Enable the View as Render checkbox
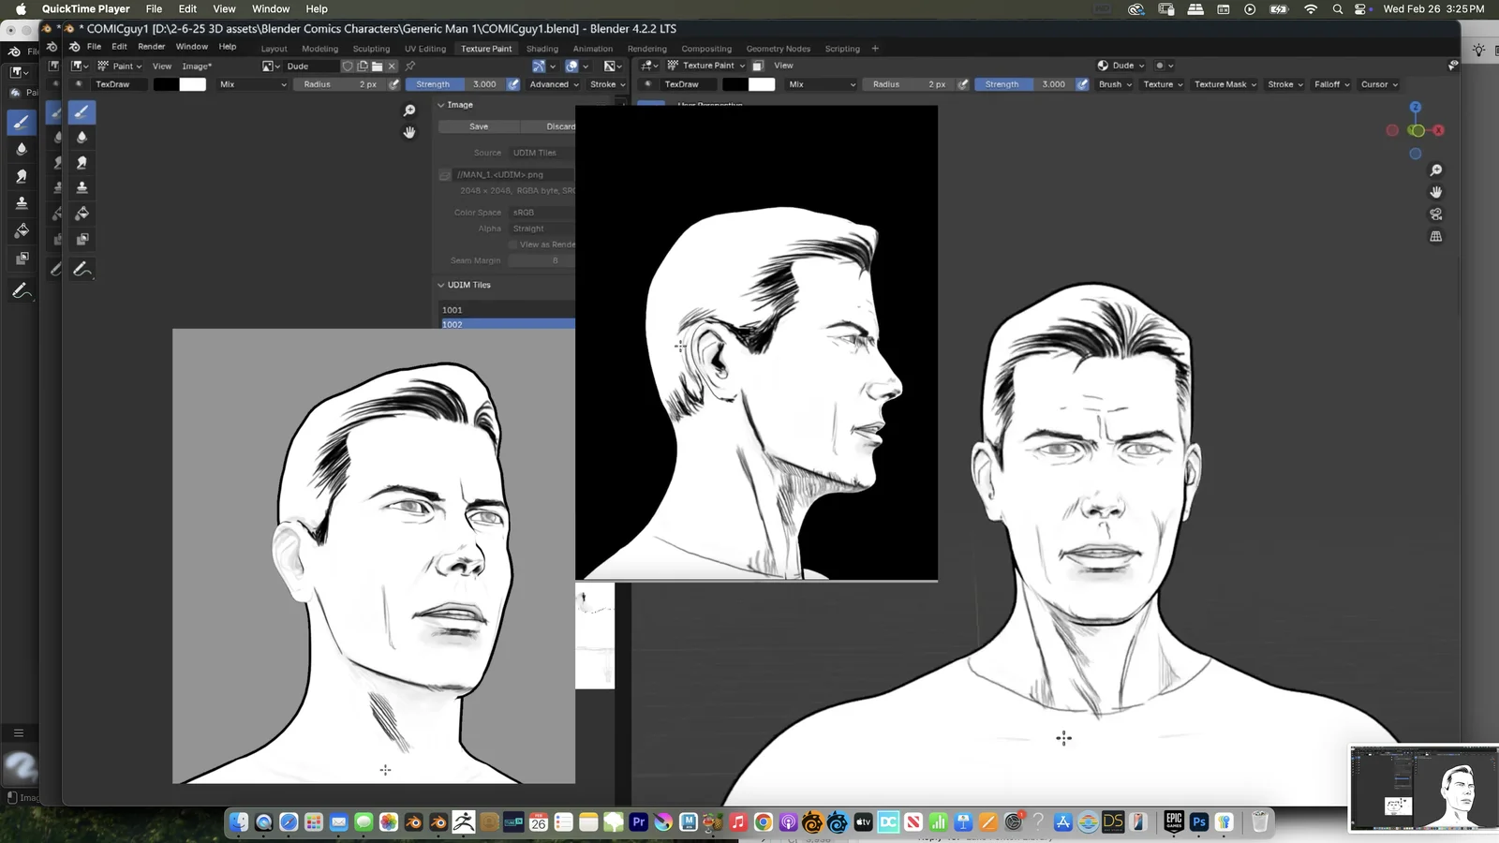The image size is (1499, 843). (513, 244)
